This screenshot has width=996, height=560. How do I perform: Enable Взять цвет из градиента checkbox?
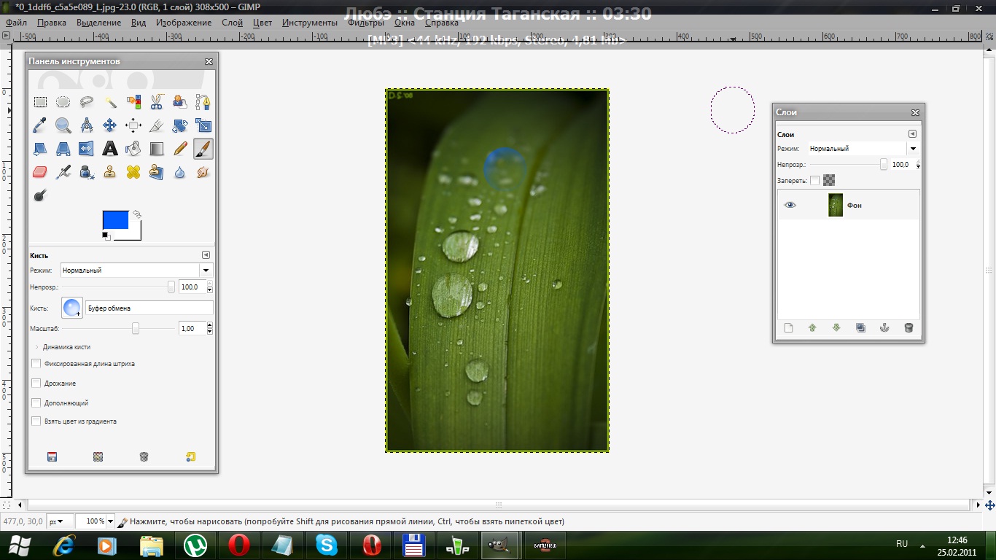coord(36,421)
